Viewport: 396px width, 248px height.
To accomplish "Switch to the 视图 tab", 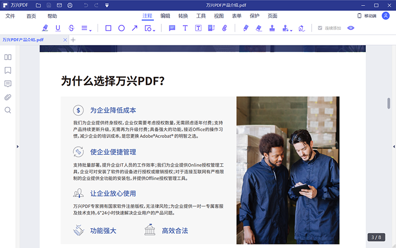I will click(x=219, y=16).
